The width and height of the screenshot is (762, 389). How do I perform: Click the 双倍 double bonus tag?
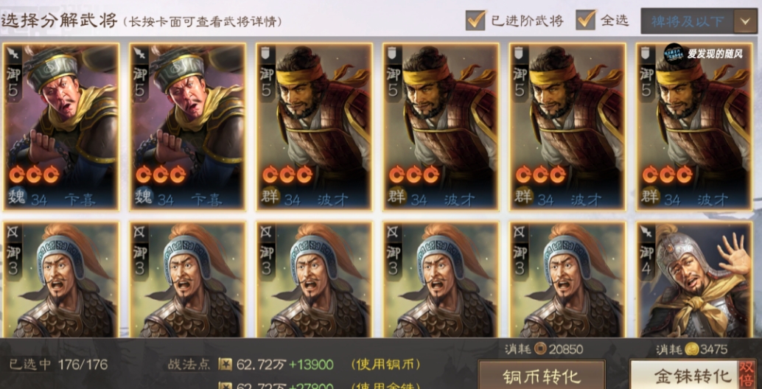[x=747, y=374]
